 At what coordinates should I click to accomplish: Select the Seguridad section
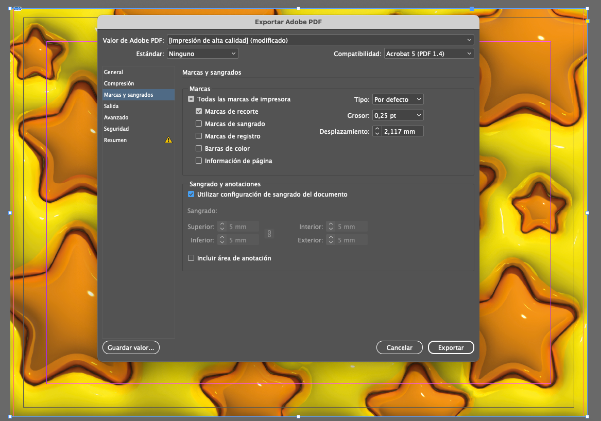[139, 129]
